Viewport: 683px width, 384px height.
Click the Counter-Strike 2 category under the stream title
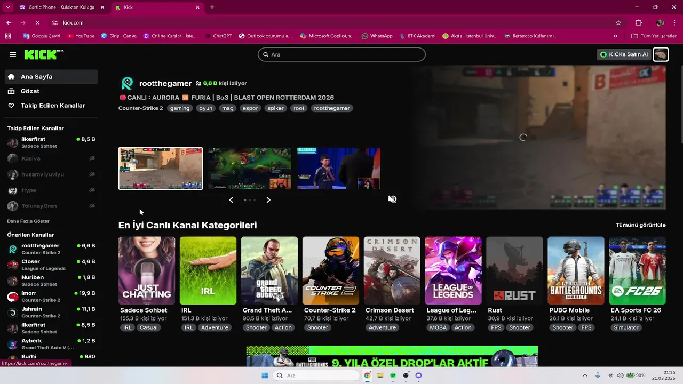click(x=140, y=108)
